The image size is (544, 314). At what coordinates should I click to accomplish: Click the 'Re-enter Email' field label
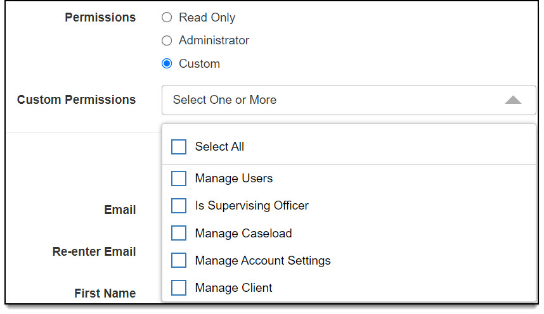(94, 252)
